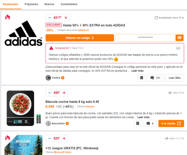Hide the Actualización 1 notice with crossed-eye icon
Screen dimensions: 187x155
click(178, 48)
